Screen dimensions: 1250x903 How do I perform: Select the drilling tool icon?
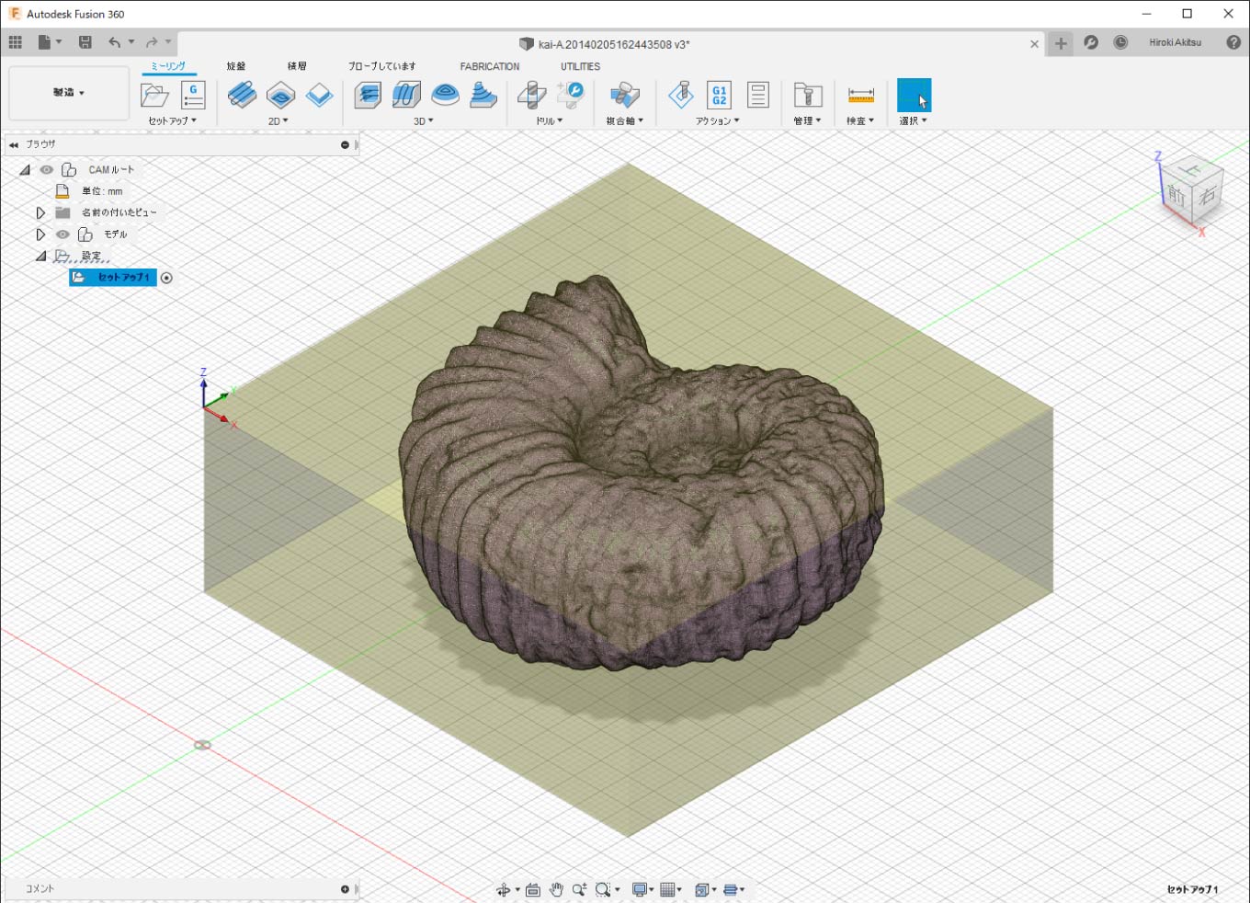531,95
